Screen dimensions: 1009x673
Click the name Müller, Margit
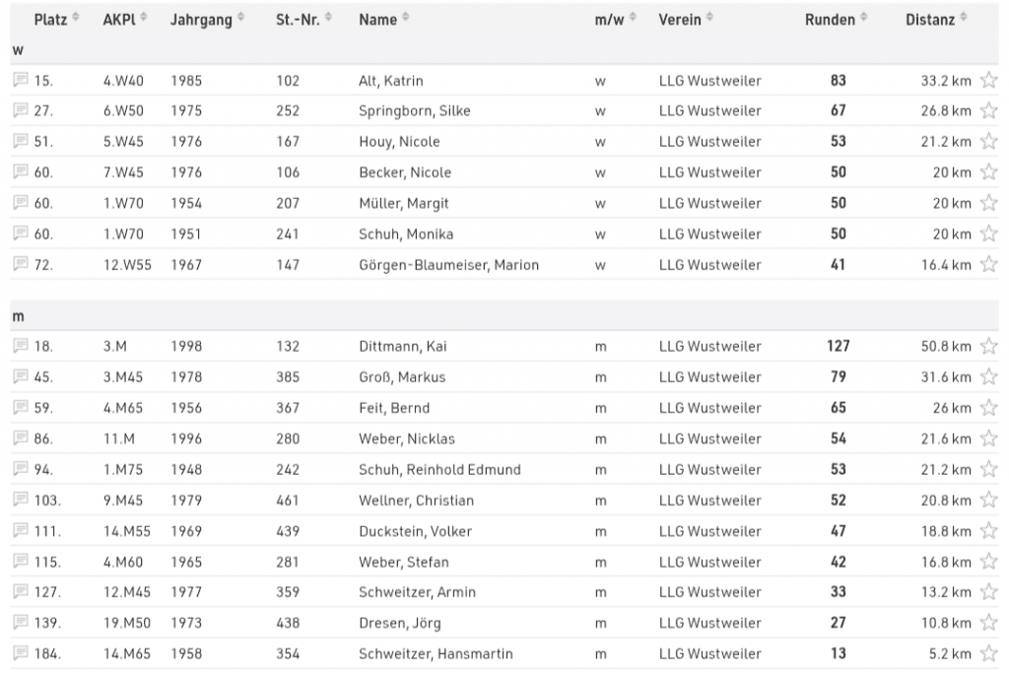pyautogui.click(x=405, y=203)
